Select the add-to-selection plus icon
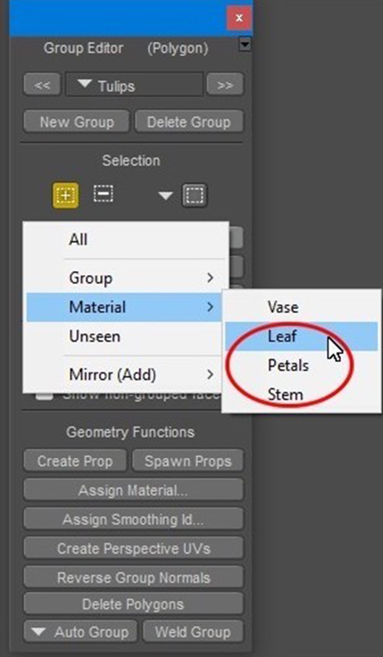Viewport: 383px width, 657px height. 65,195
